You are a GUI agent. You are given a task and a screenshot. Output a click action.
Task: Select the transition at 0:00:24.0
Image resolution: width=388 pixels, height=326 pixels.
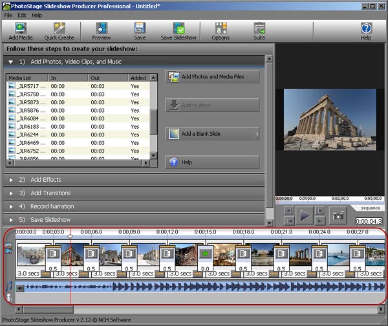pos(319,259)
